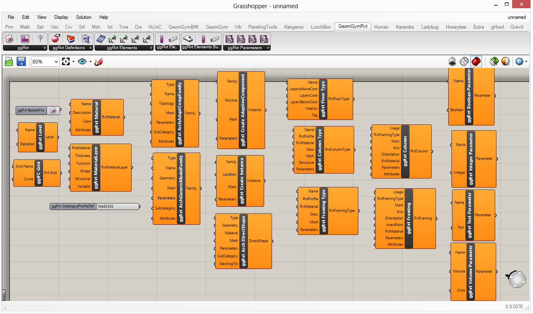Switch to wireframe preview mode
533x314 pixels.
point(464,61)
